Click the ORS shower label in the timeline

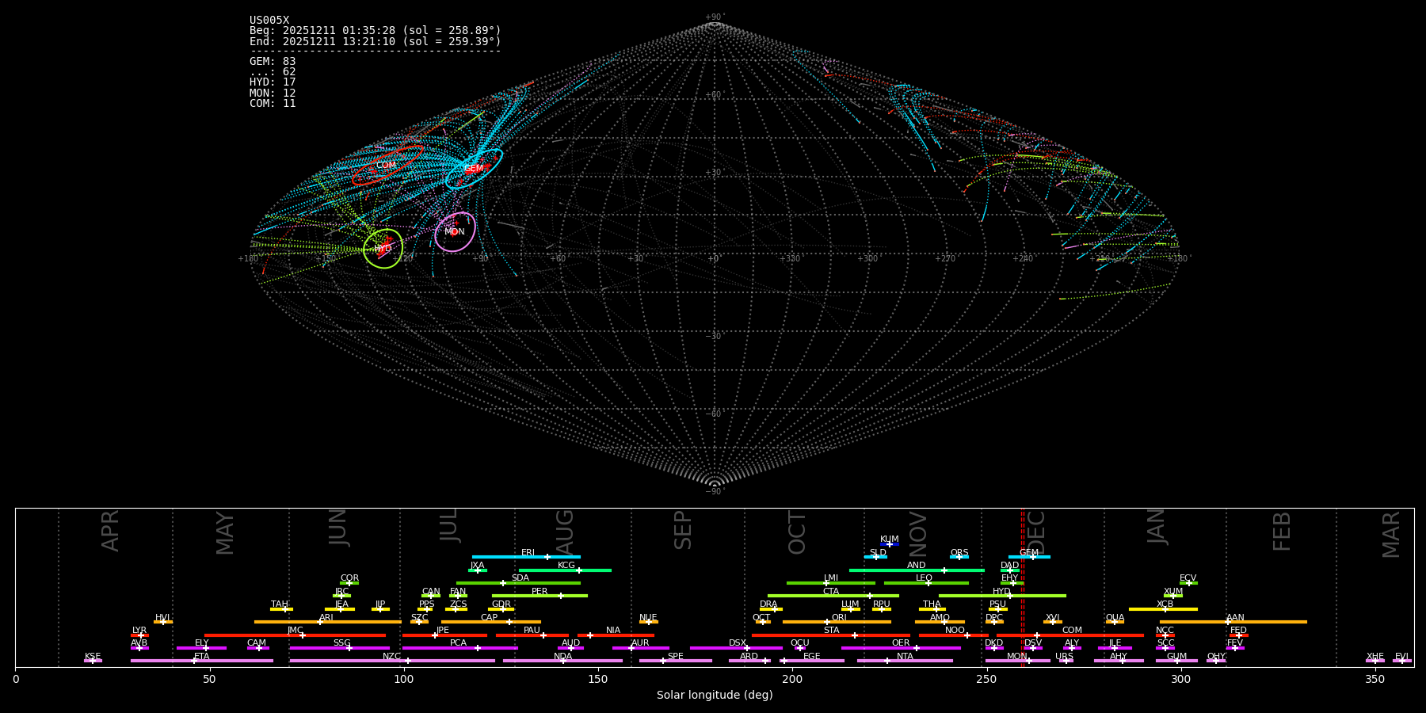coord(959,553)
